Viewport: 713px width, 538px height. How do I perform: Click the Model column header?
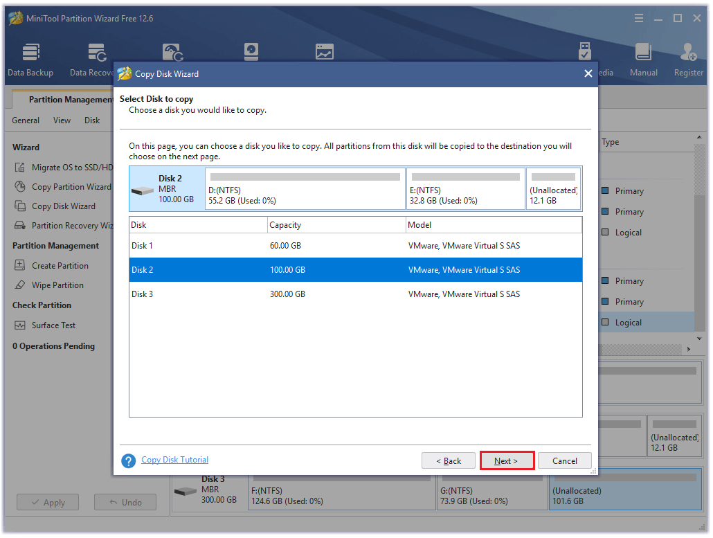pyautogui.click(x=494, y=224)
